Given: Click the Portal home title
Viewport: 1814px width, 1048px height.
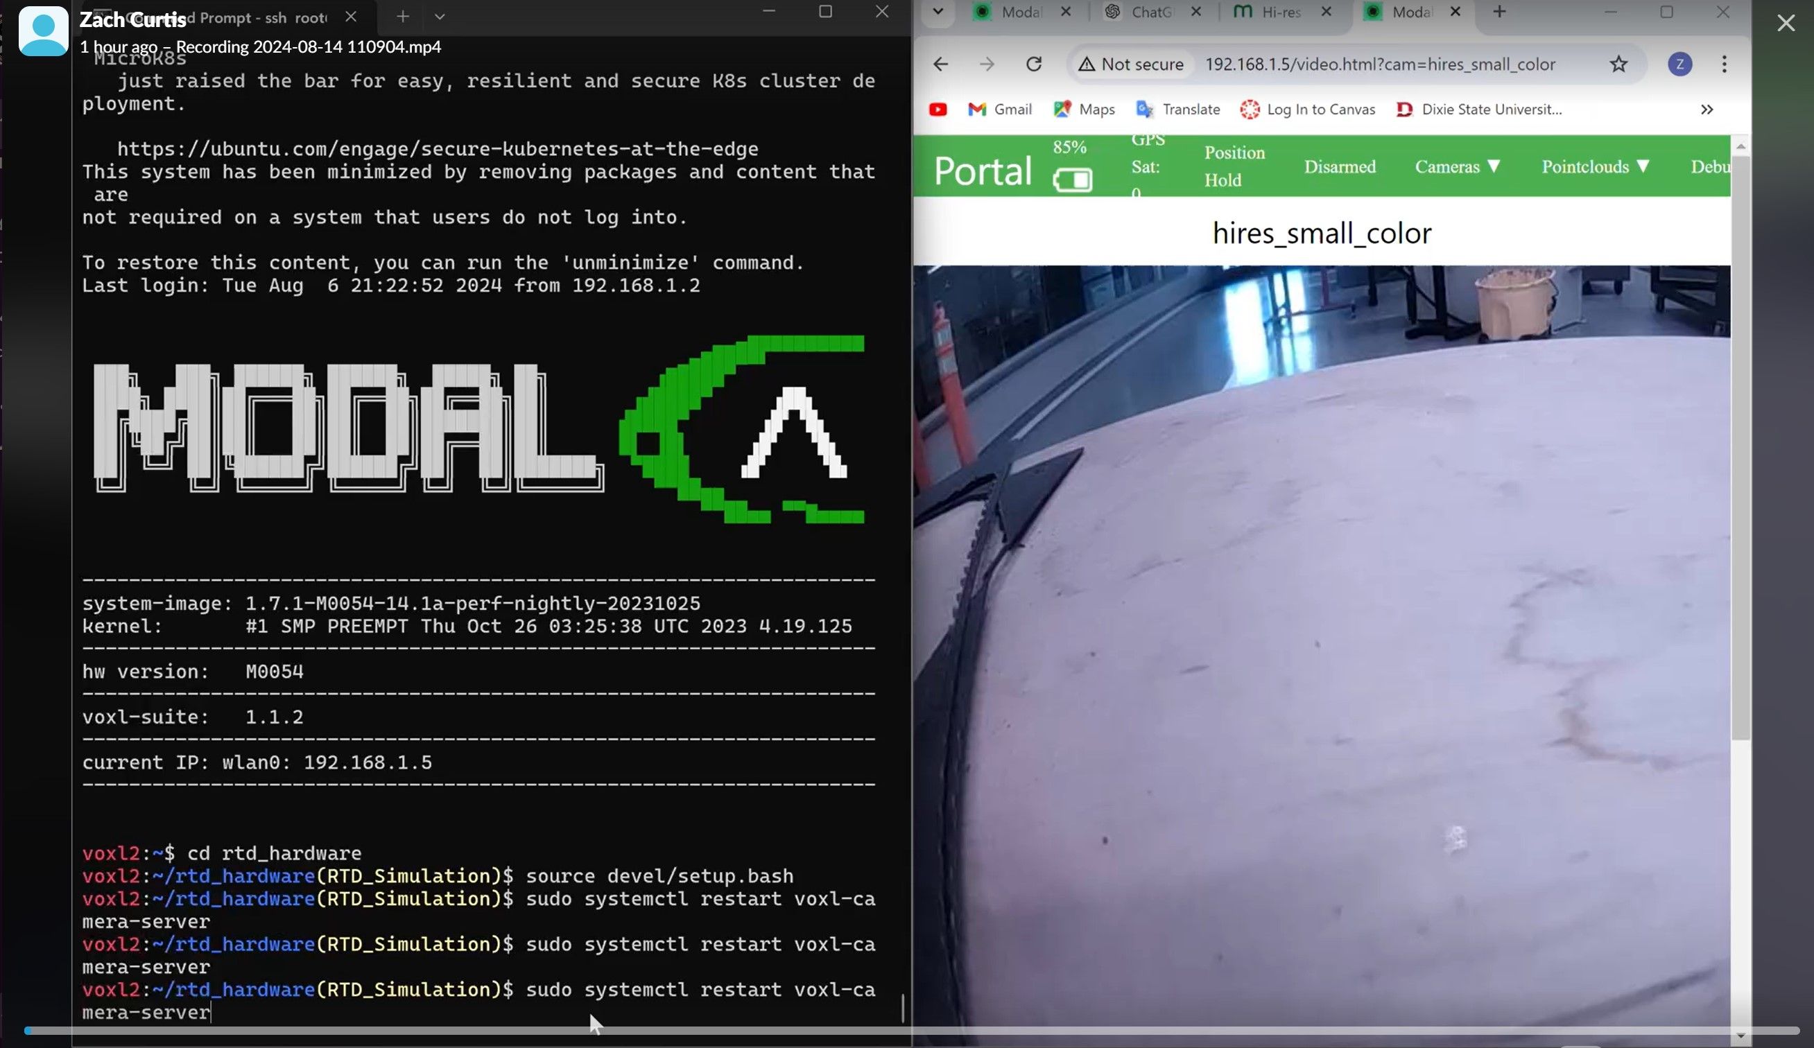Looking at the screenshot, I should 982,171.
